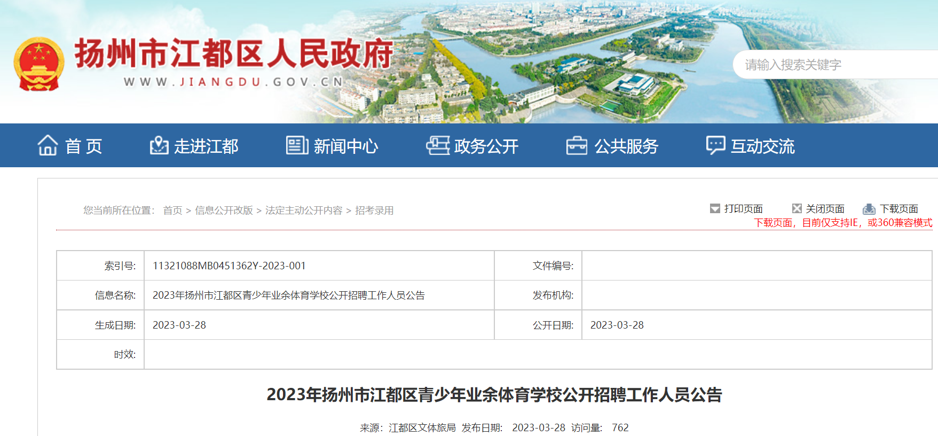Viewport: 938px width, 436px height.
Task: Click the chat bubble icon beside 互动交流
Action: [x=715, y=145]
